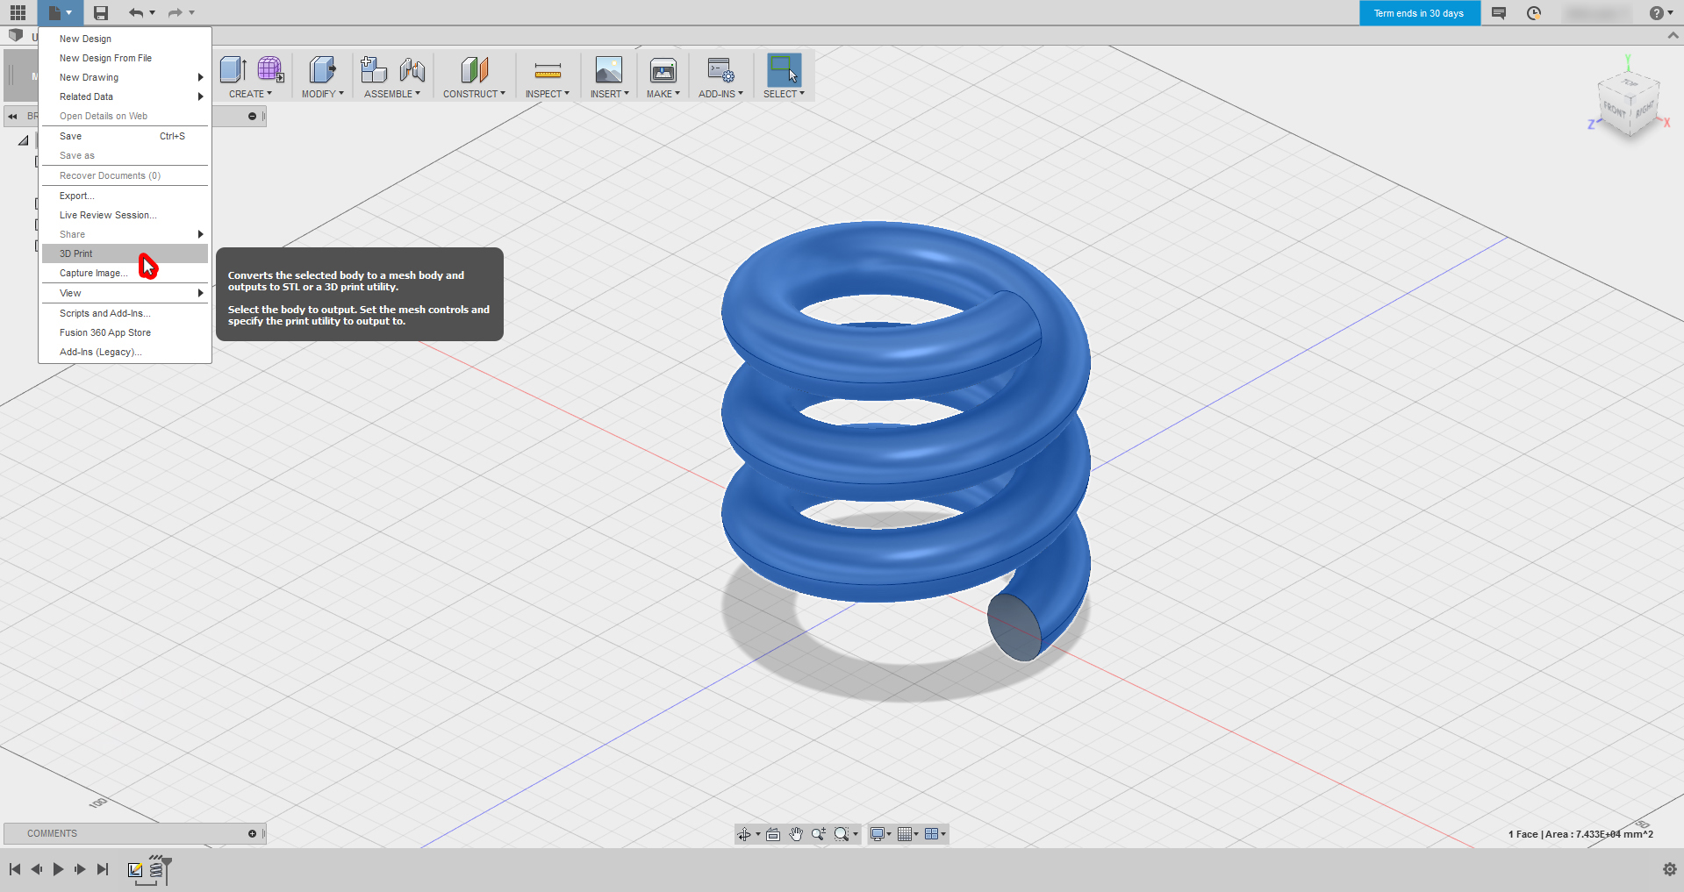
Task: Expand the root tree node in the browser
Action: click(24, 140)
